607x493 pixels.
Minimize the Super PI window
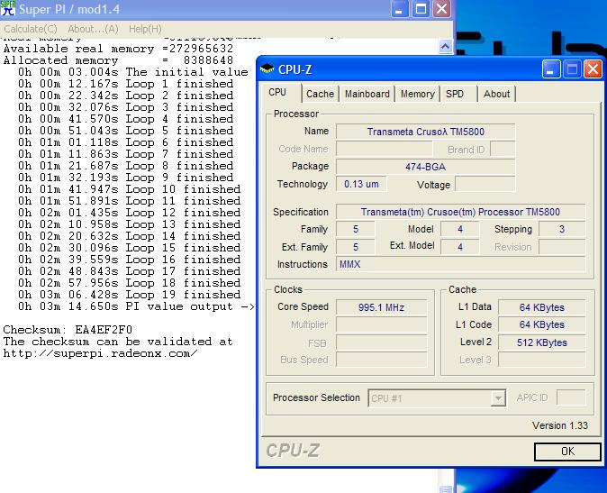tap(400, 8)
